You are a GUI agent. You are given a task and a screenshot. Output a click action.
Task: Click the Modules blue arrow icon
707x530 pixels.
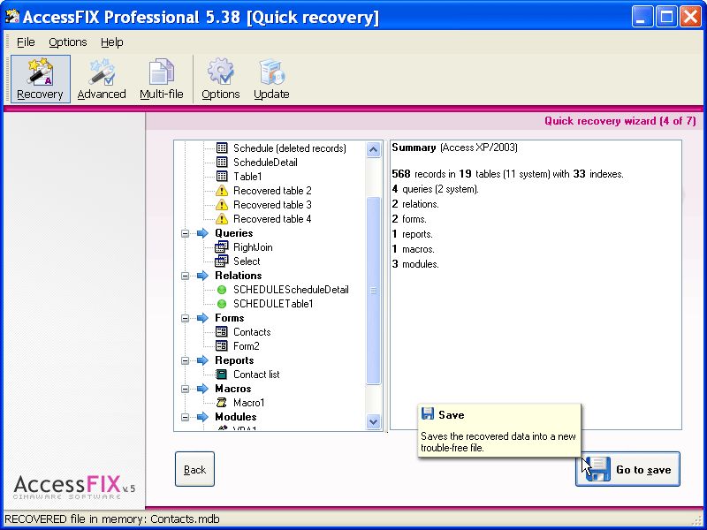click(203, 417)
